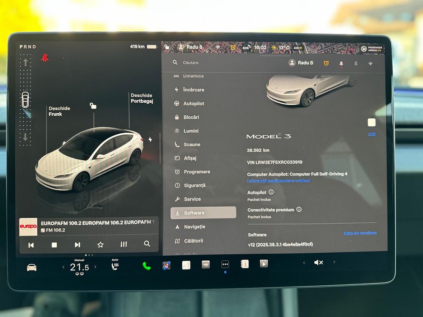The image size is (423, 317).
Task: Open the owner's manual app icon
Action: (x=244, y=264)
